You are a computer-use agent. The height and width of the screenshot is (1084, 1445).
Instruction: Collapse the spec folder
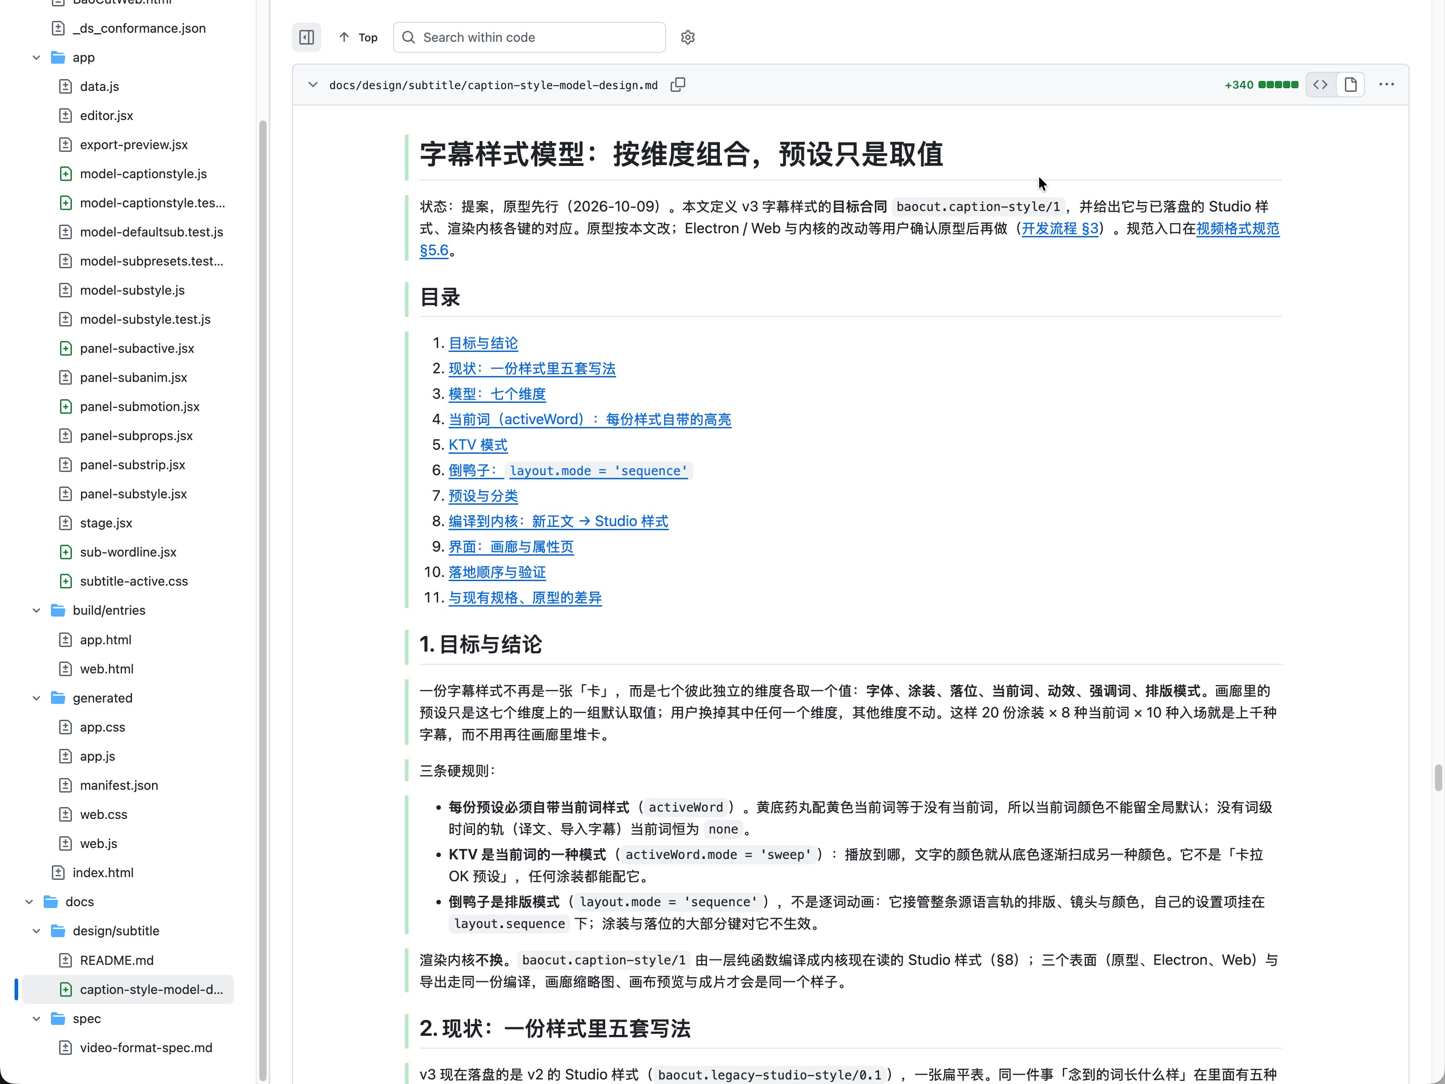(x=36, y=1019)
